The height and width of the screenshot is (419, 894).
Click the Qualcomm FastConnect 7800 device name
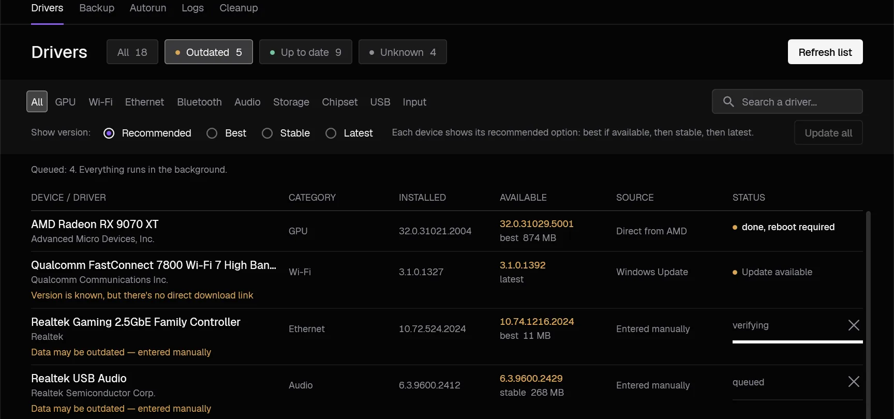(154, 265)
